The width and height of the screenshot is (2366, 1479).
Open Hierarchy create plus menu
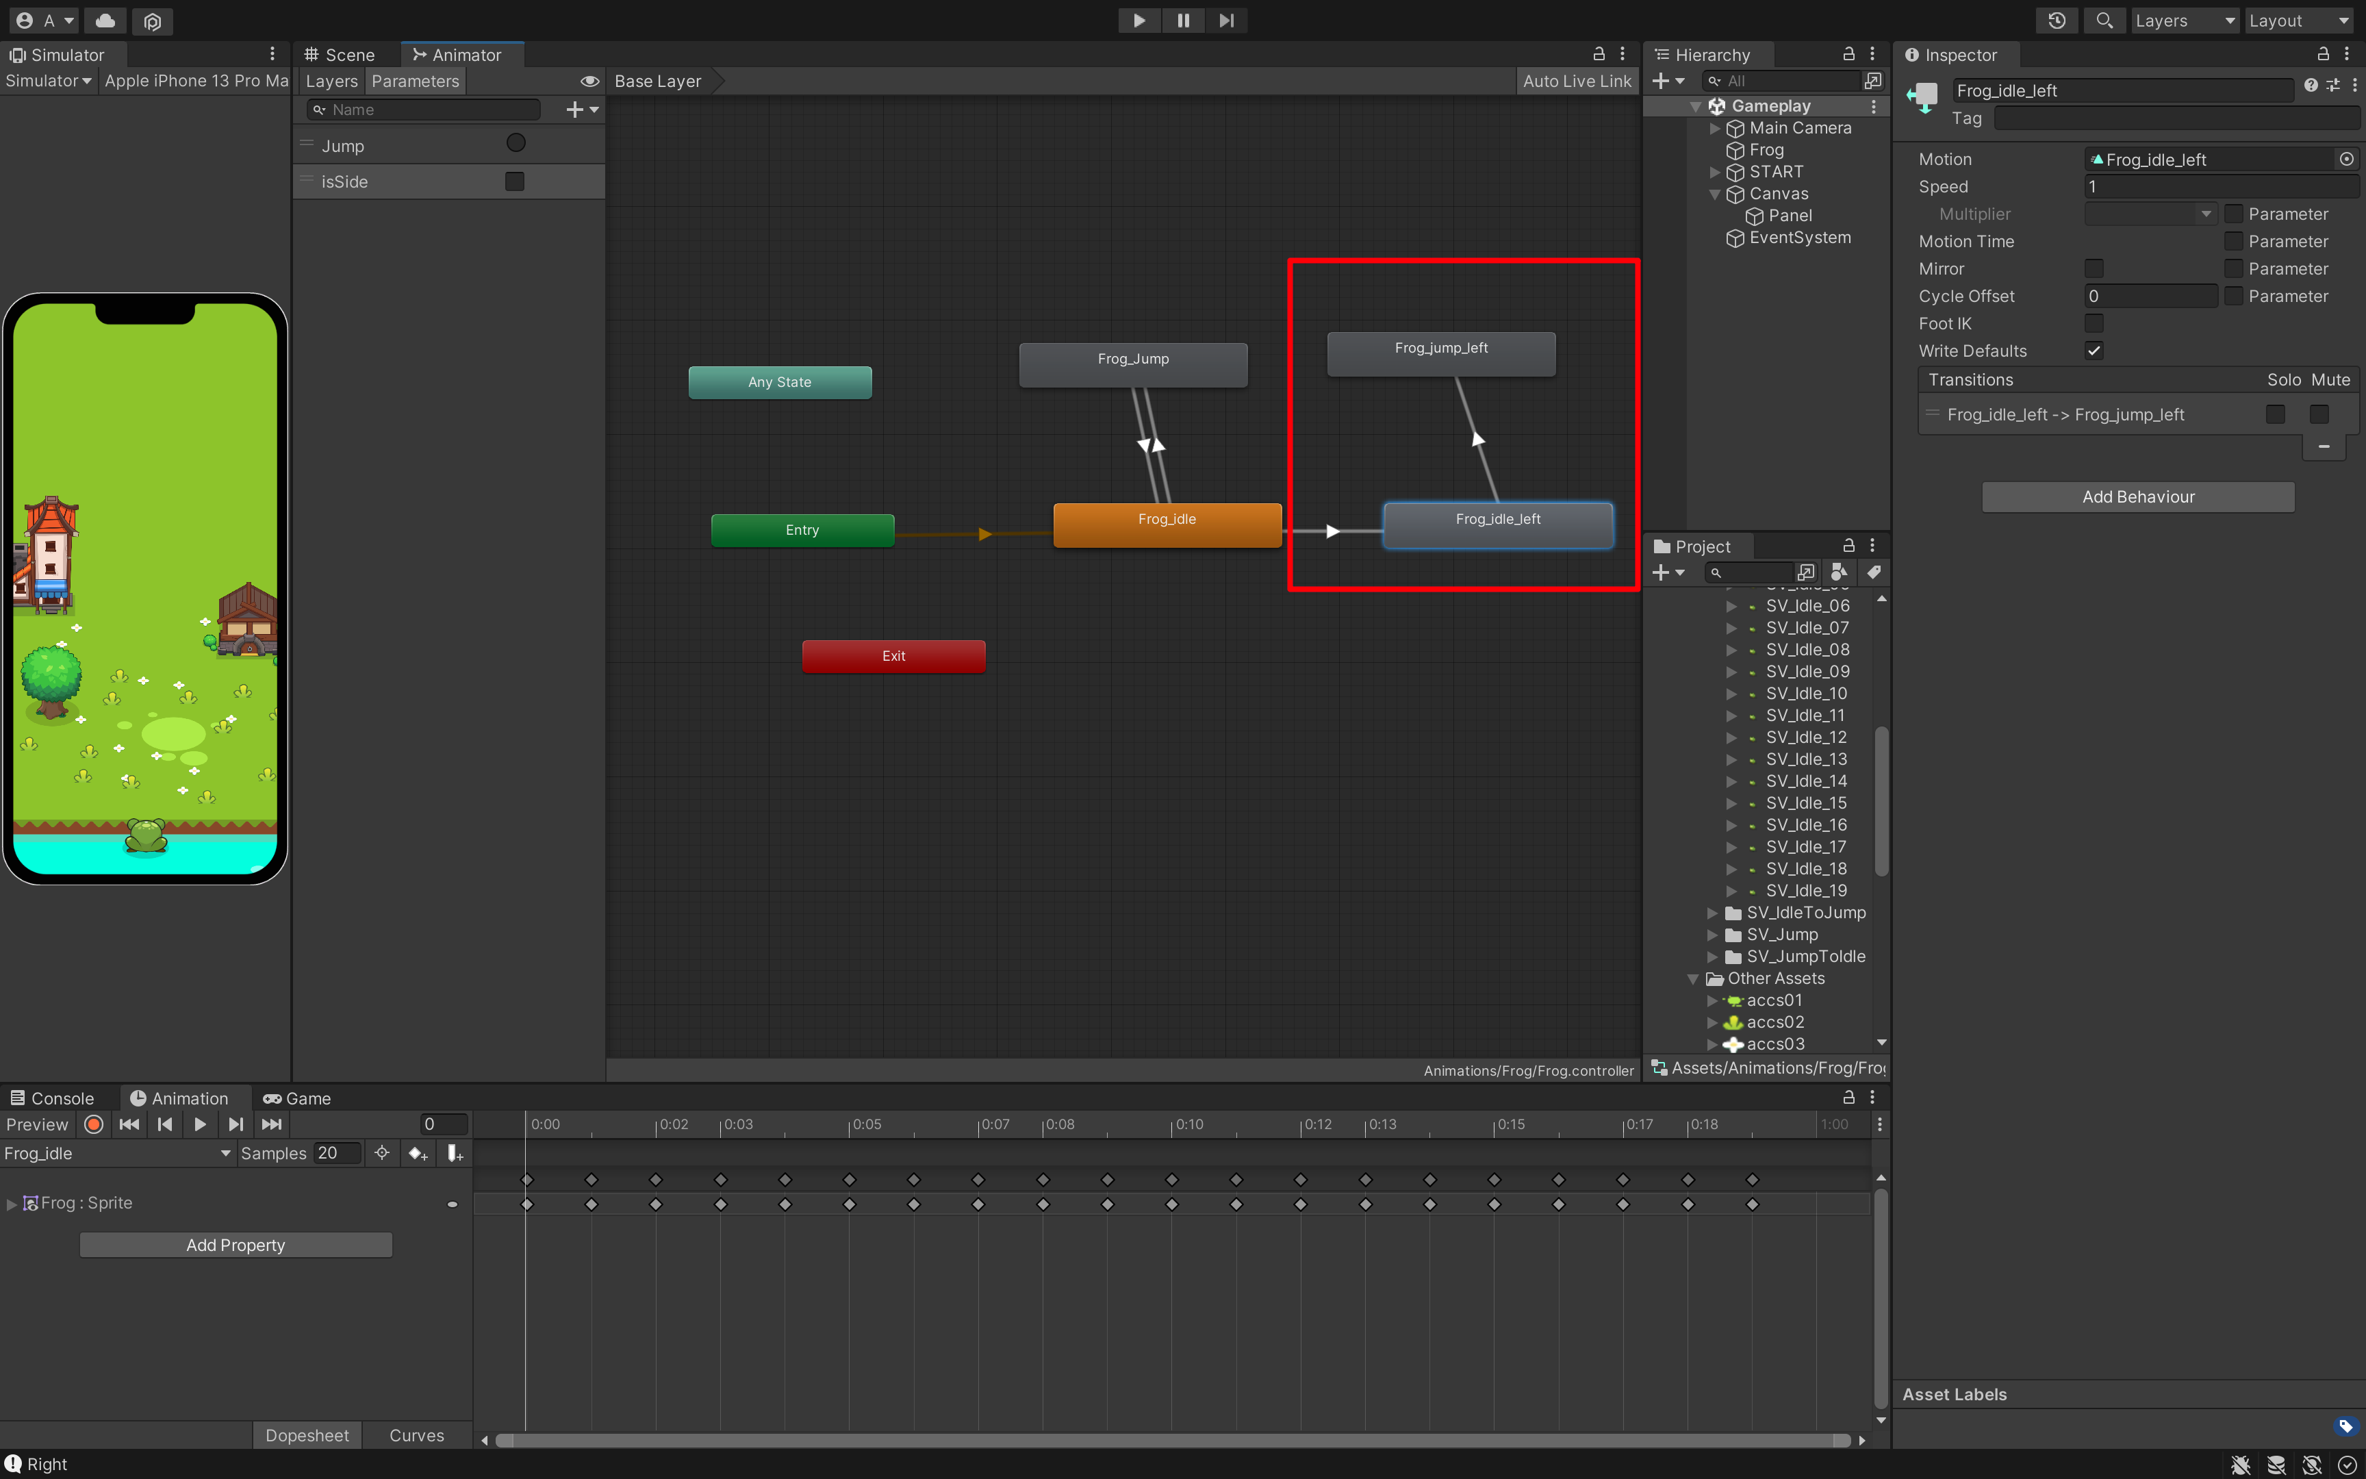(1668, 81)
